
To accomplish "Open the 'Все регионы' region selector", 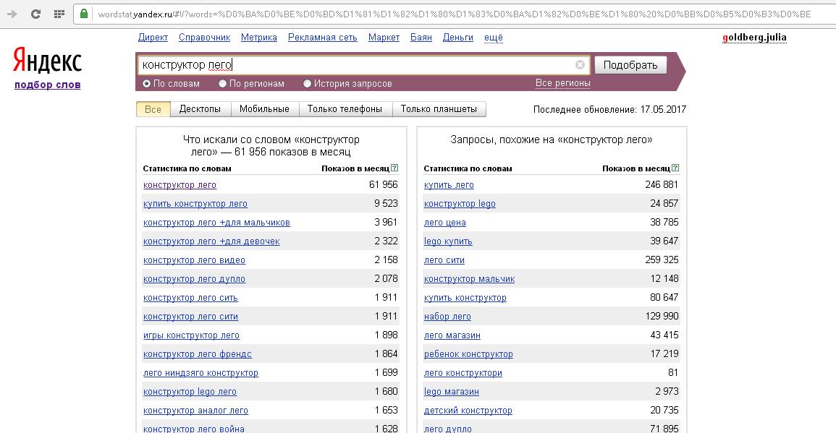I will [563, 83].
